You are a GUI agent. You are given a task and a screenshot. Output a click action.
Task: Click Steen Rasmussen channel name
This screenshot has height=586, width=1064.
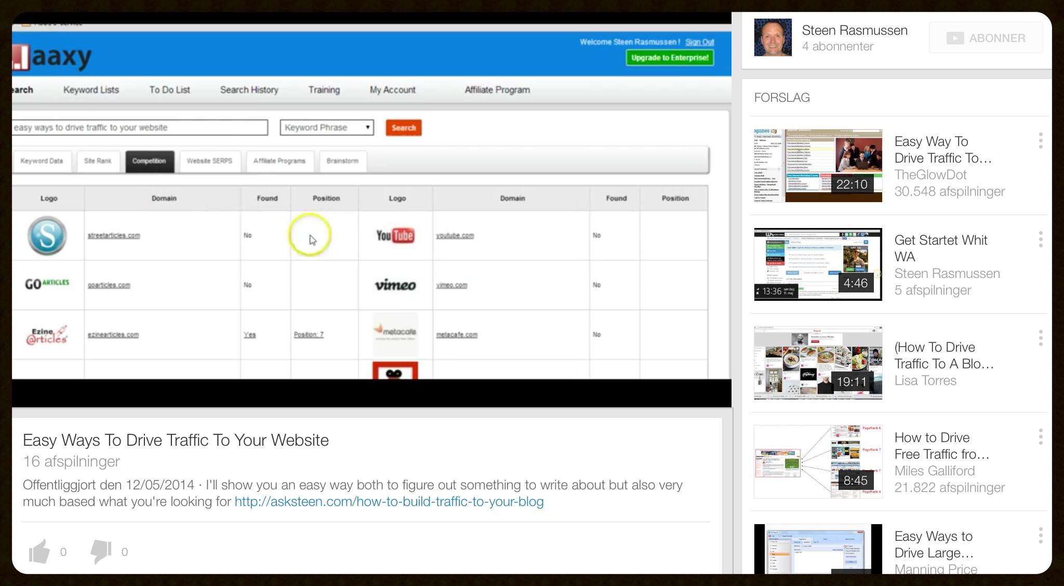click(855, 30)
